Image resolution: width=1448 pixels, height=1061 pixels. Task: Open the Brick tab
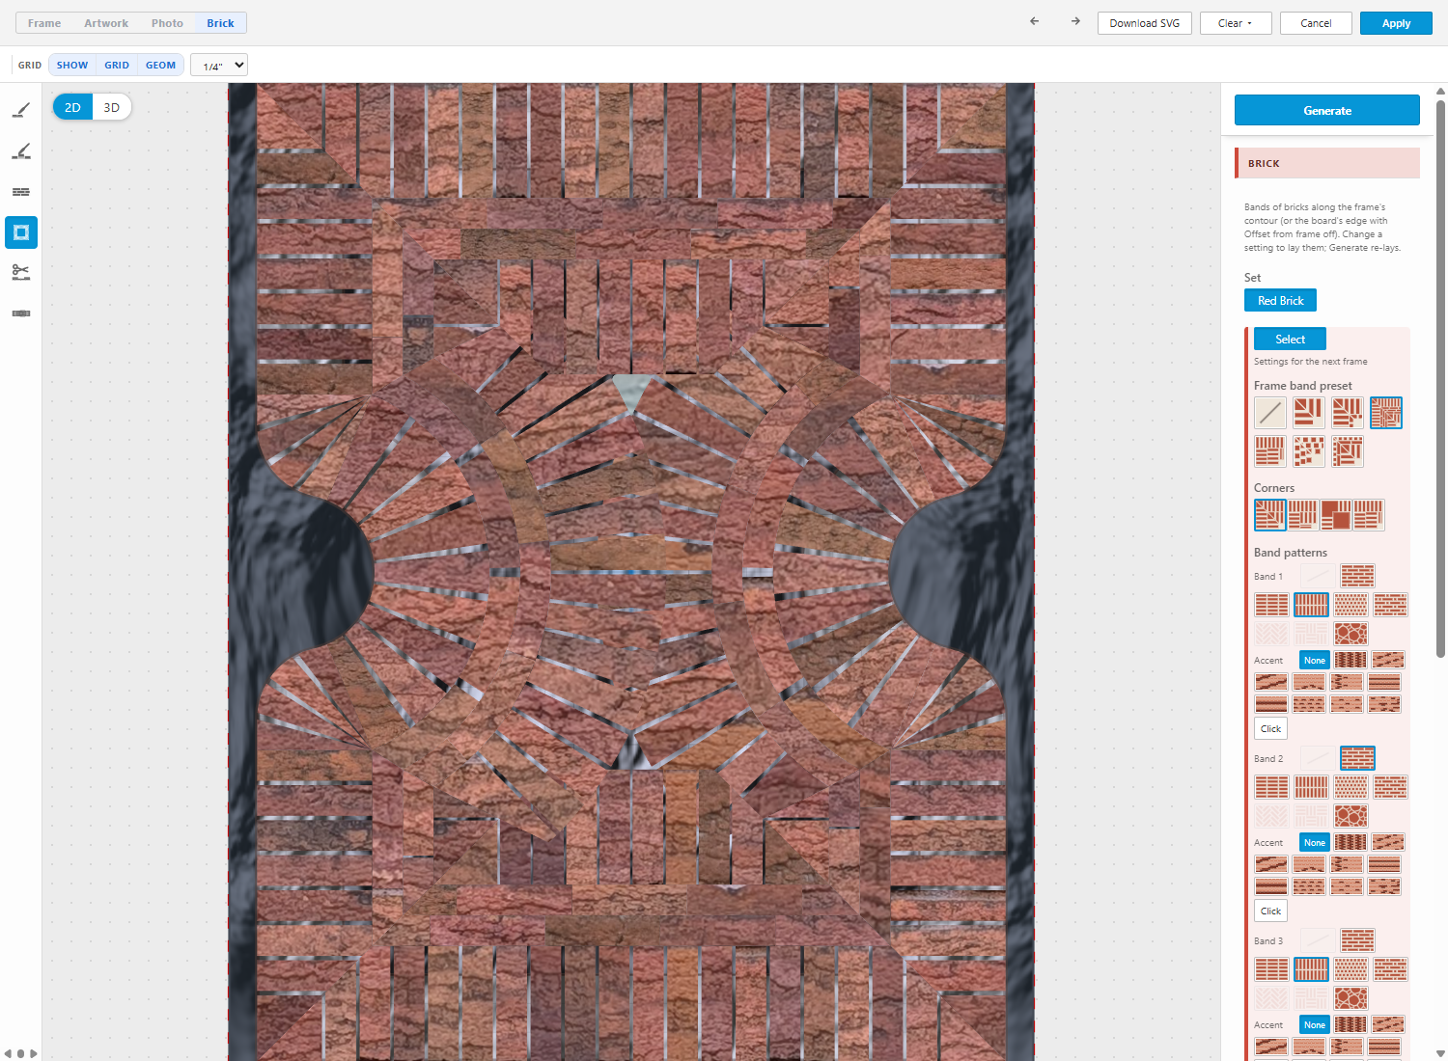[x=220, y=23]
